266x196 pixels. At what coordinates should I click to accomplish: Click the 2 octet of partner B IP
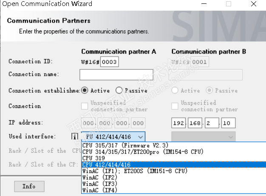coord(212,123)
